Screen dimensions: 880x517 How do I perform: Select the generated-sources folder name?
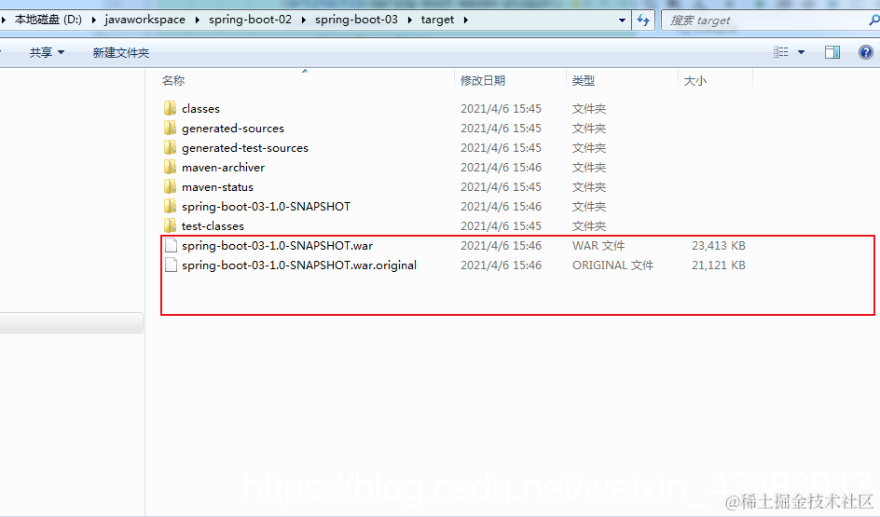(233, 129)
